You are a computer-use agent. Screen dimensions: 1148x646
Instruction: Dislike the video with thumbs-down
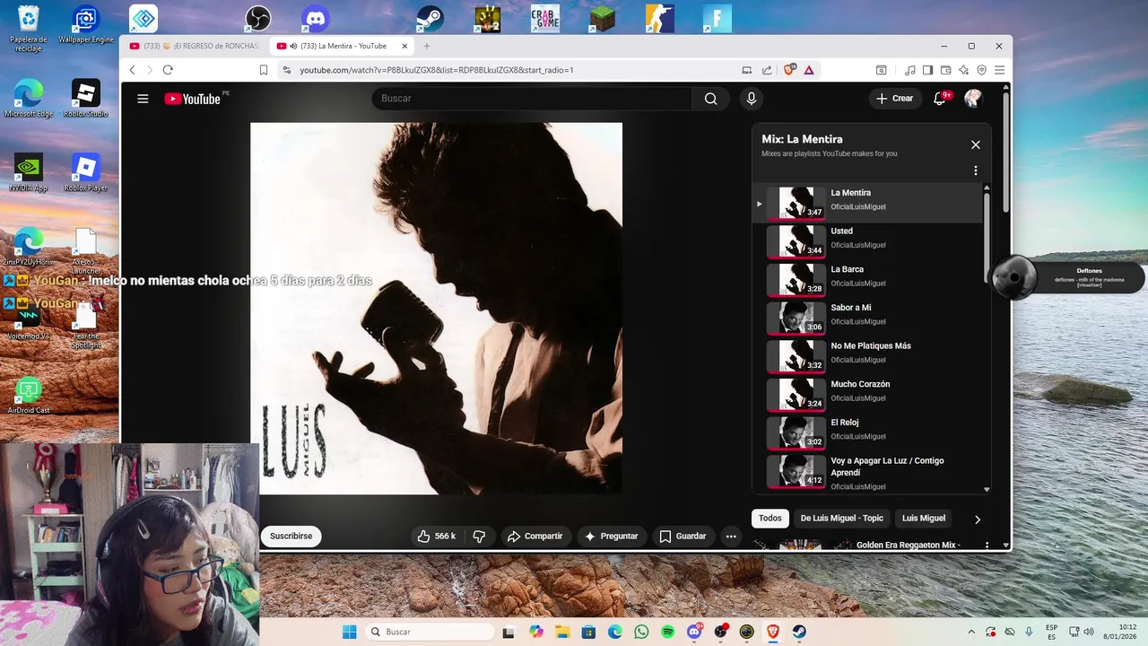(x=479, y=537)
